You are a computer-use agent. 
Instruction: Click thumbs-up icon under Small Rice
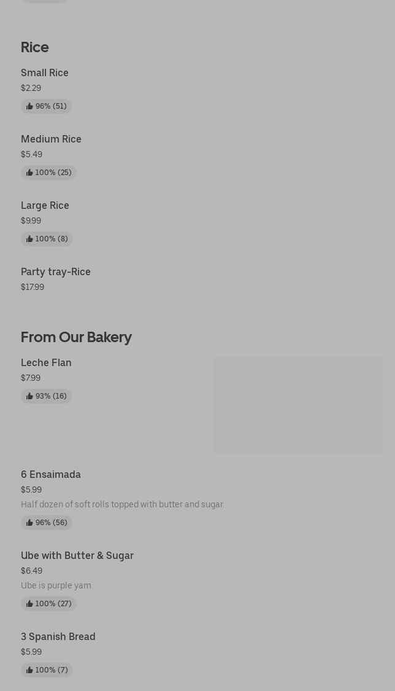[29, 106]
